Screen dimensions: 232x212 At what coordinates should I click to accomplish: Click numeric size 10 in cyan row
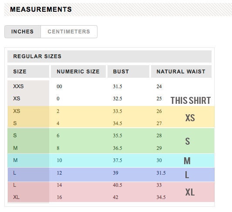point(59,160)
